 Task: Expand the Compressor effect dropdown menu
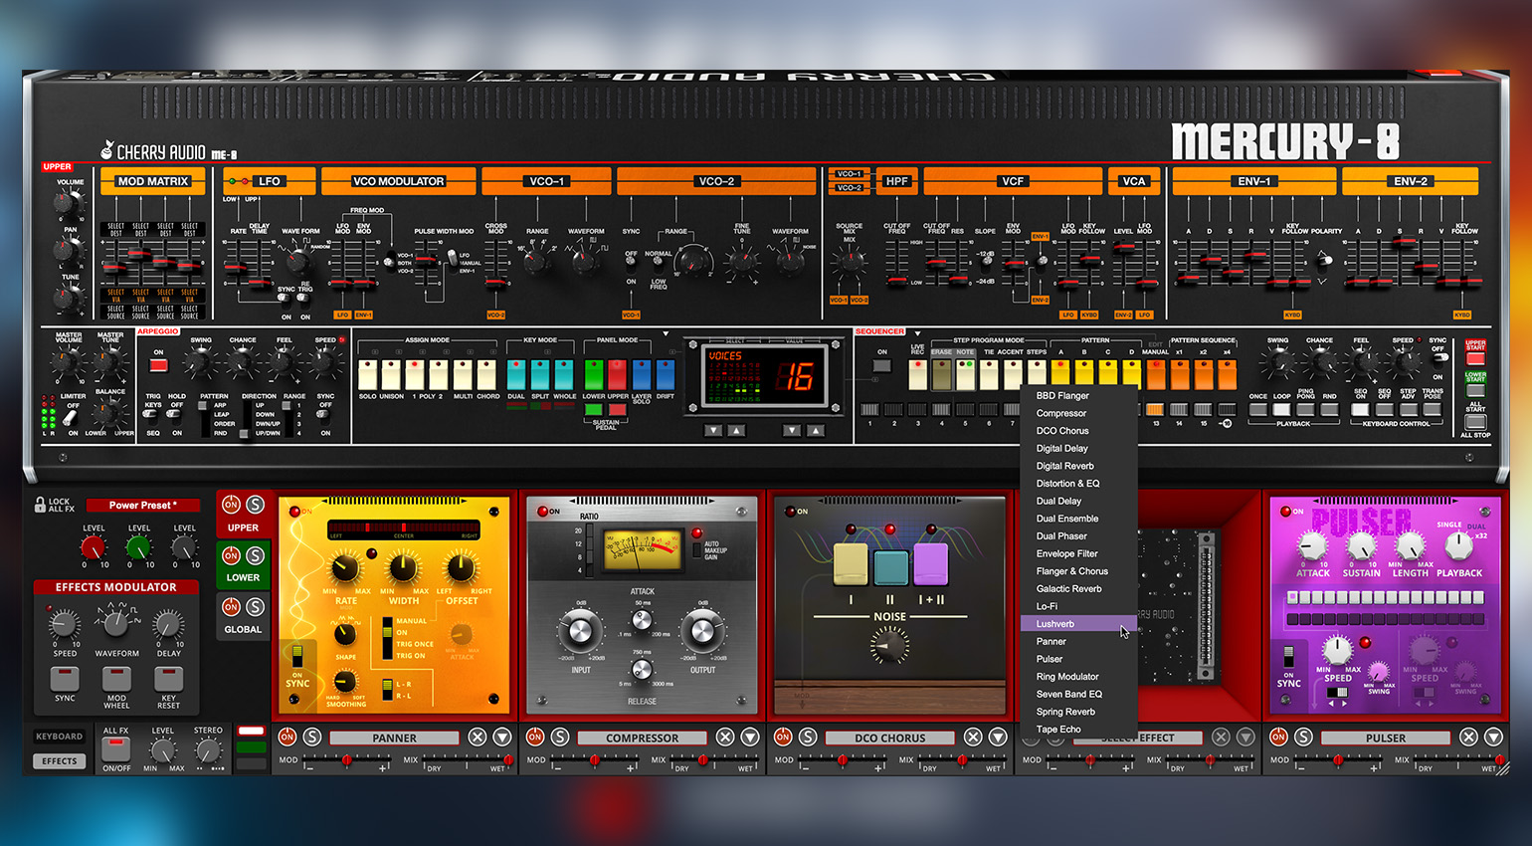click(750, 738)
